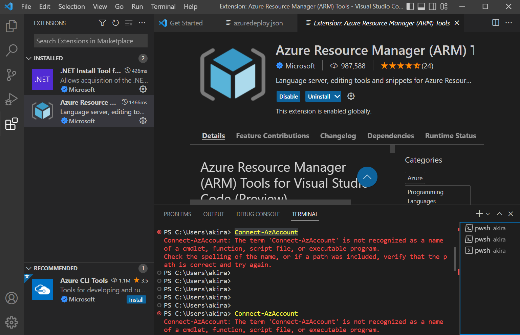The width and height of the screenshot is (520, 335).
Task: Select the Details tab
Action: click(x=214, y=136)
